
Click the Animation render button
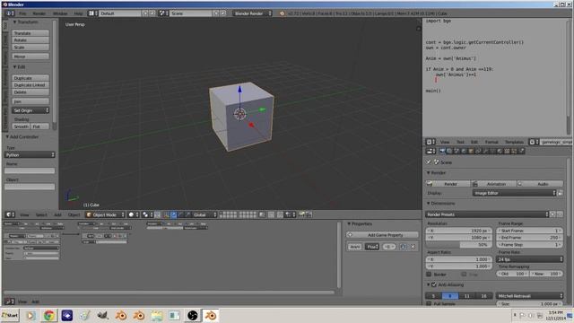[494, 184]
